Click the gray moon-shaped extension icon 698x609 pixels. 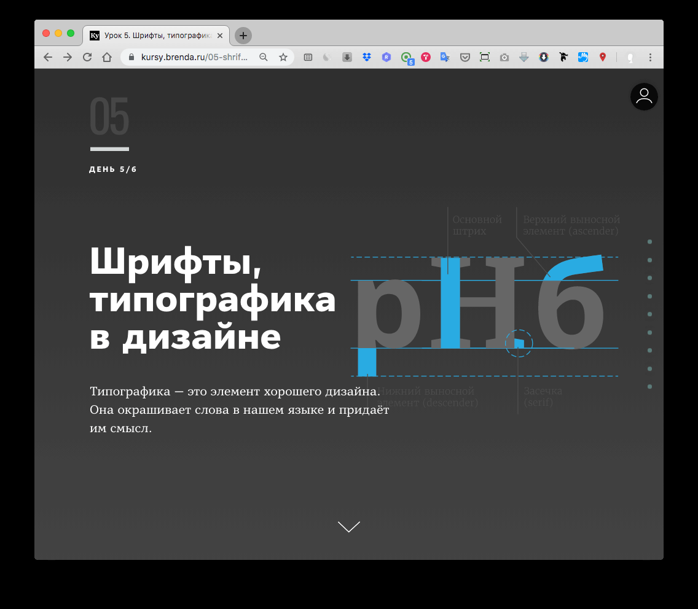(327, 57)
